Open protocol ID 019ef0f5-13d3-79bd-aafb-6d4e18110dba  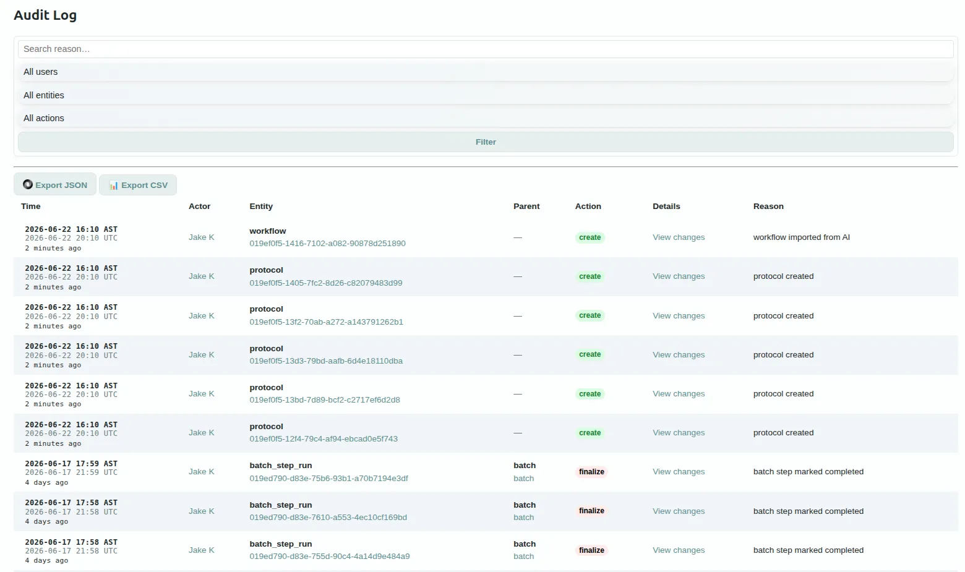(x=326, y=361)
